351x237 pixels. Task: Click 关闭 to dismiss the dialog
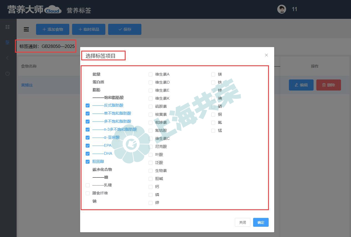click(x=243, y=222)
